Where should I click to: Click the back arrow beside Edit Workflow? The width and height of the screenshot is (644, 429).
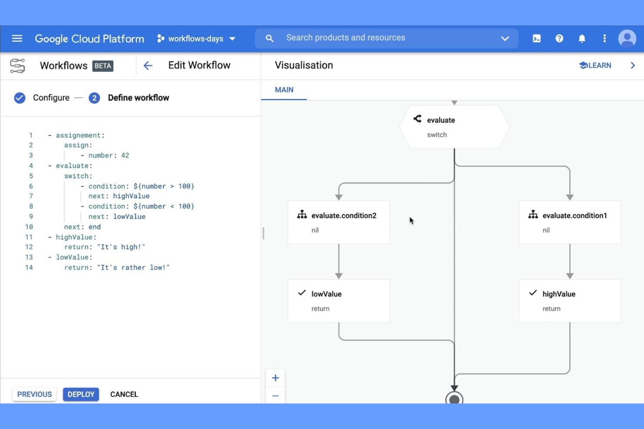[148, 66]
